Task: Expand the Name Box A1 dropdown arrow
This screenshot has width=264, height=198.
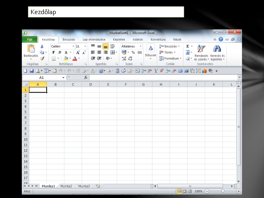Action: (63, 78)
